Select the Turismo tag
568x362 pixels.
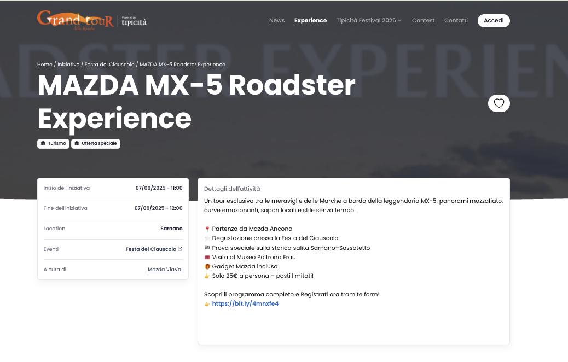click(53, 143)
